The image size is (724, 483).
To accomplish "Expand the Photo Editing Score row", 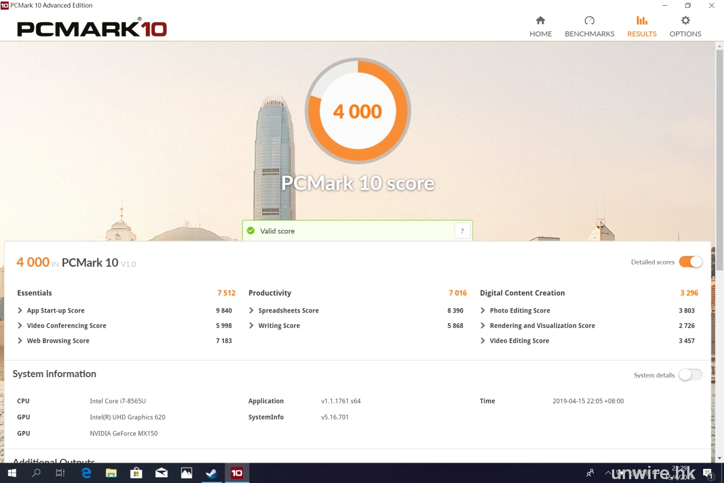I will click(483, 310).
